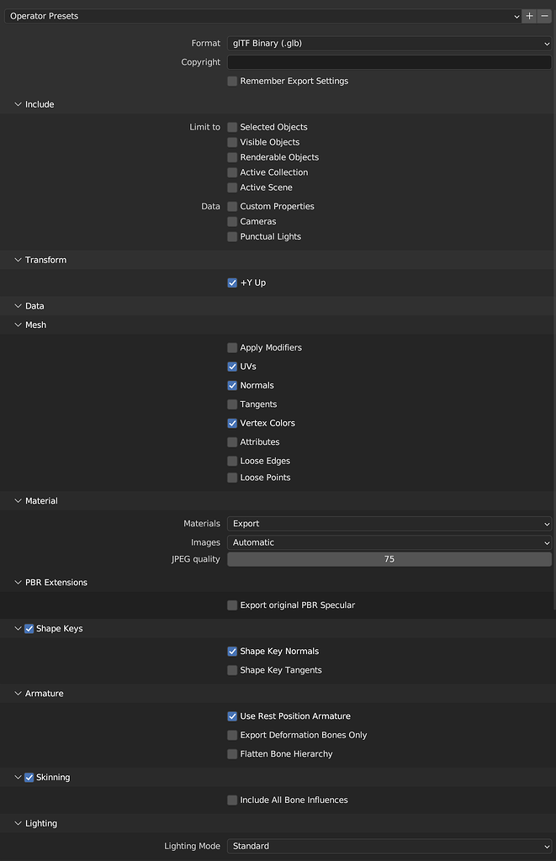556x861 pixels.
Task: Disable the +Y Up option
Action: point(232,283)
